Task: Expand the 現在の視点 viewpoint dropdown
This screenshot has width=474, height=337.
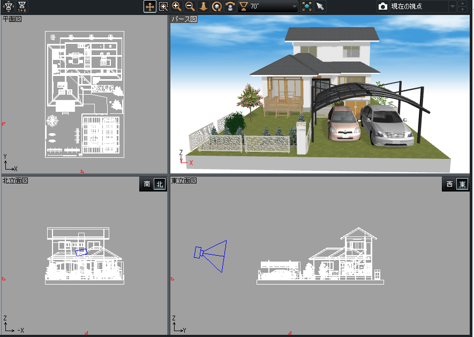Action: [x=453, y=6]
